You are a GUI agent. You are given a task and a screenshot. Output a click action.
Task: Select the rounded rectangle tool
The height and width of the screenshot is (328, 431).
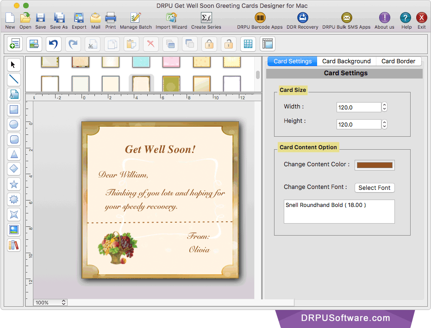(x=14, y=140)
